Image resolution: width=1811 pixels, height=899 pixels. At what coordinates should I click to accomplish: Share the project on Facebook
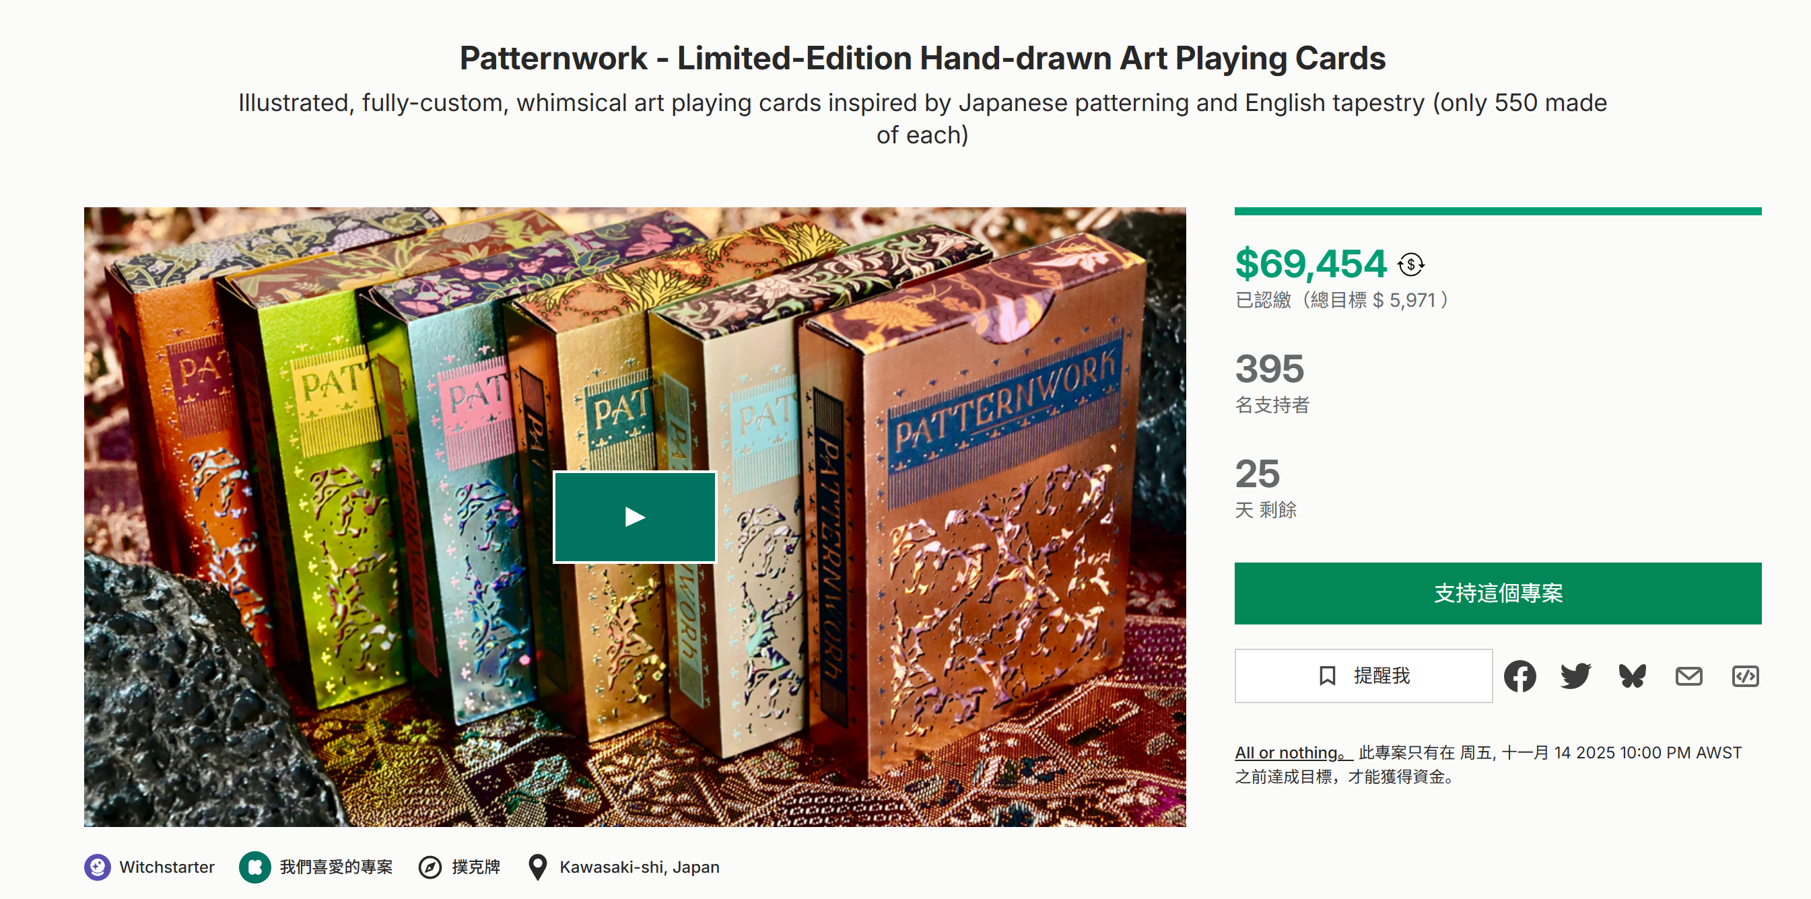(x=1519, y=676)
